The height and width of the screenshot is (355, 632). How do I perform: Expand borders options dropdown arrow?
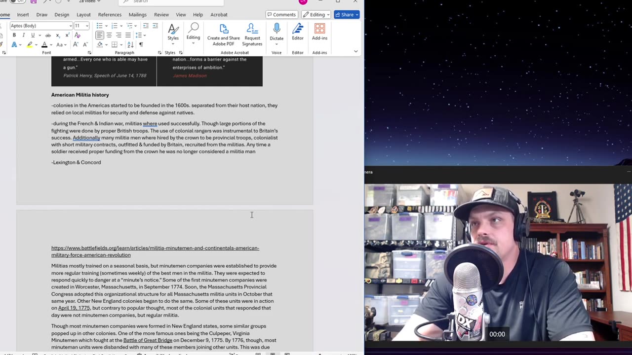pos(121,44)
